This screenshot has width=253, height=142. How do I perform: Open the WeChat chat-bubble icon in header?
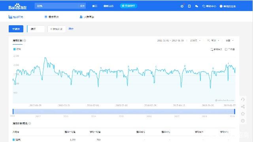coord(196,6)
